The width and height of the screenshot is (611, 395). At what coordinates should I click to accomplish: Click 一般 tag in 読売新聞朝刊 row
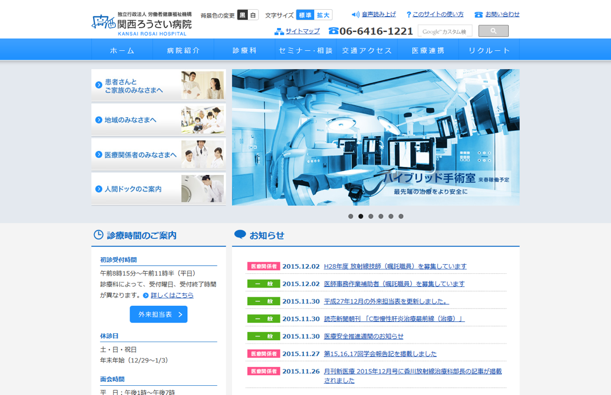click(264, 319)
